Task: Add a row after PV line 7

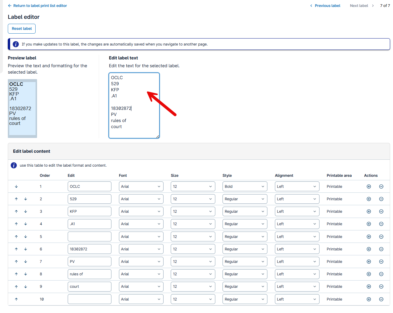Action: 369,262
